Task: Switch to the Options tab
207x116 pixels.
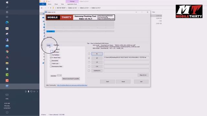Action: click(56, 45)
